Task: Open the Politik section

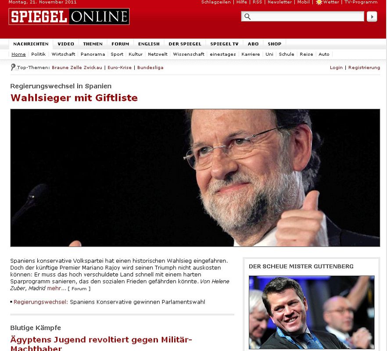Action: (x=39, y=54)
